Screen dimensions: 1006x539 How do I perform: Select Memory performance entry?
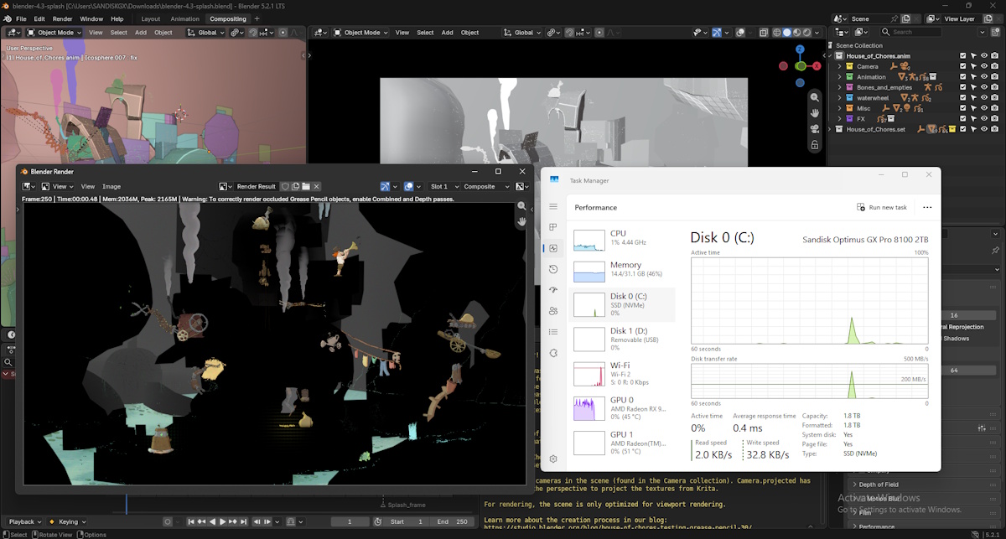pos(622,270)
